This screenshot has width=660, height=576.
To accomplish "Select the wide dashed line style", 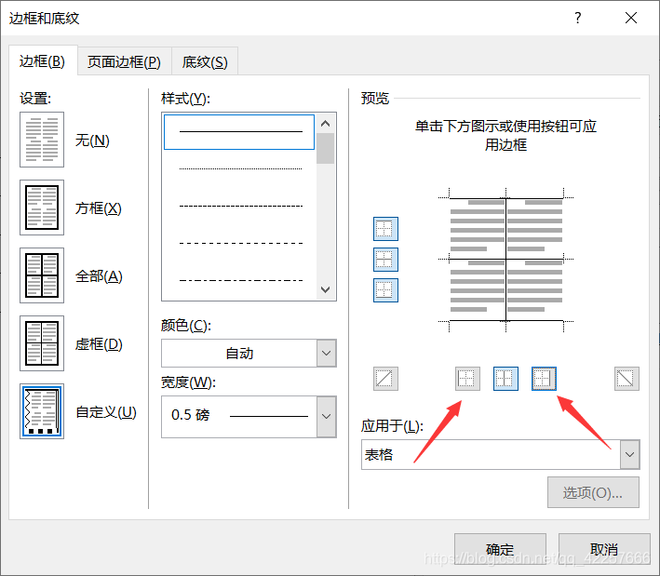I will pos(240,243).
